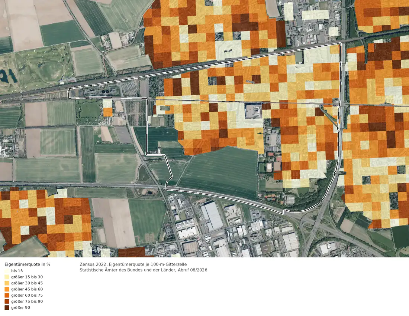Click the legend label 'größer 30 bis 45'
Image resolution: width=409 pixels, height=316 pixels.
pyautogui.click(x=27, y=283)
